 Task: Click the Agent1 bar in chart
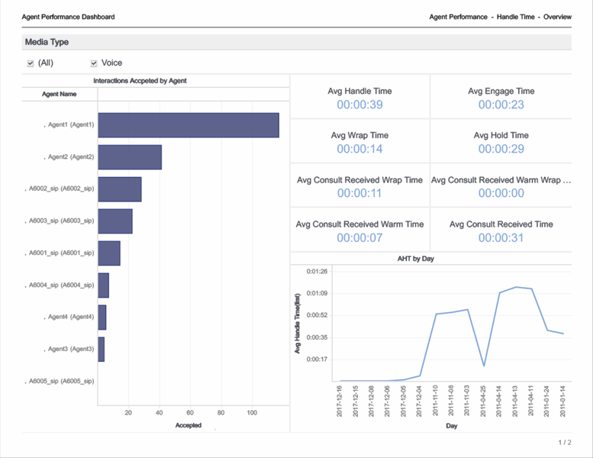[x=188, y=125]
